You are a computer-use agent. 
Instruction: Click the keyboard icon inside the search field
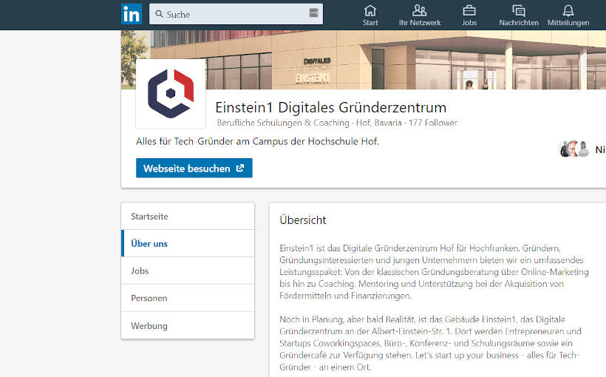313,14
